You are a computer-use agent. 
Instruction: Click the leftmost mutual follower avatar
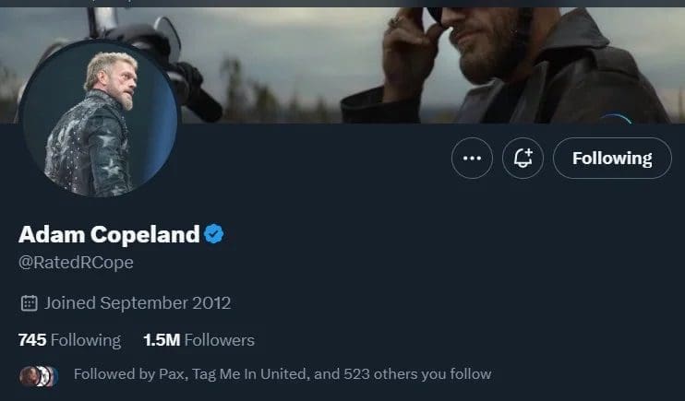click(28, 375)
